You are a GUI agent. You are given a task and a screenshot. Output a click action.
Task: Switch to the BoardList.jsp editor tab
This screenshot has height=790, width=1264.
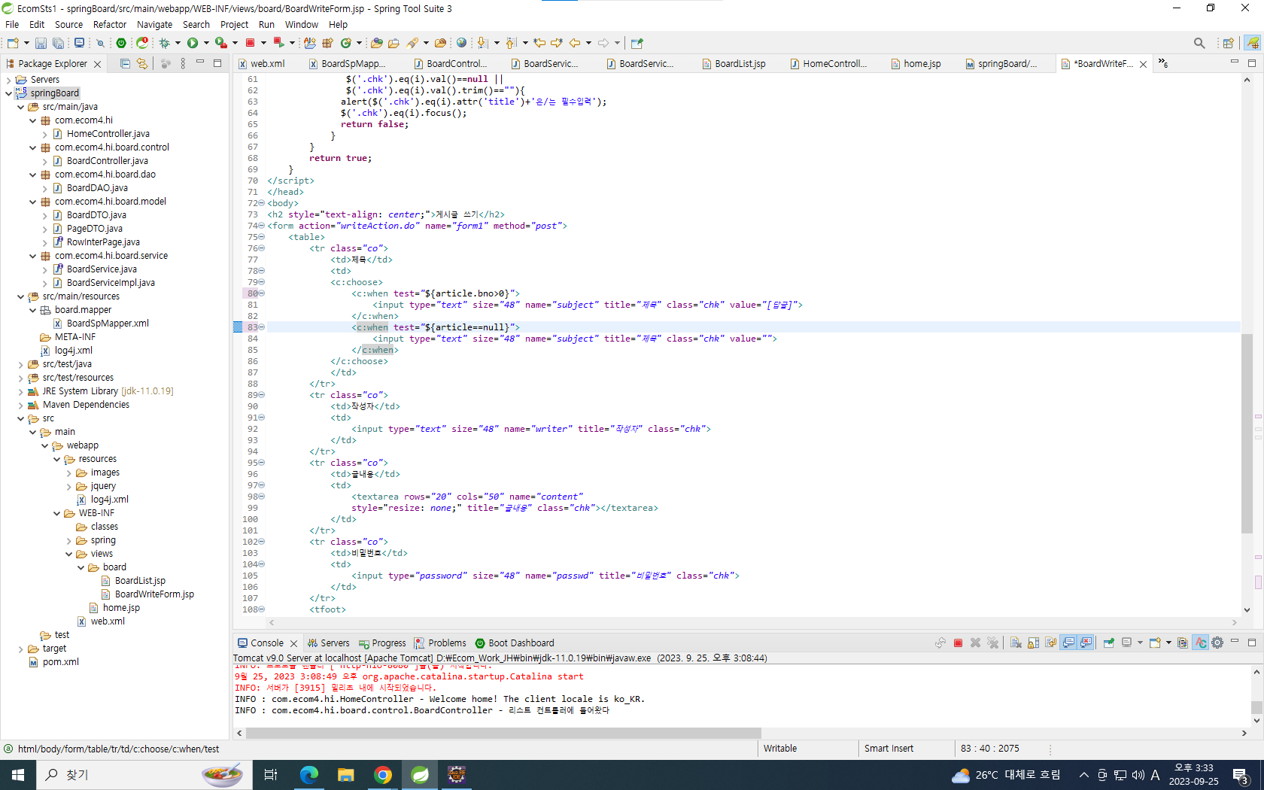pyautogui.click(x=734, y=64)
